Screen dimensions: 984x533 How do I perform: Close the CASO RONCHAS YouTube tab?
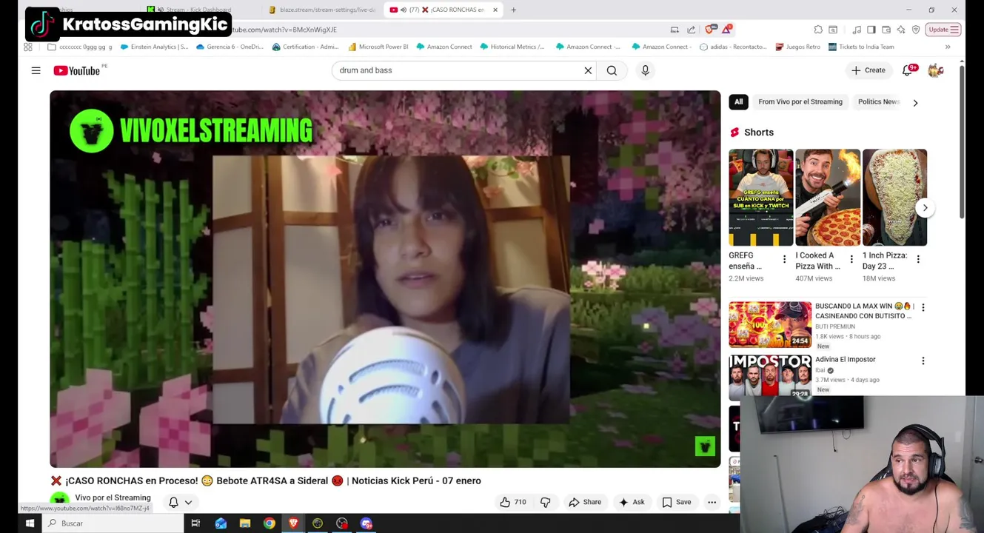[x=495, y=10]
